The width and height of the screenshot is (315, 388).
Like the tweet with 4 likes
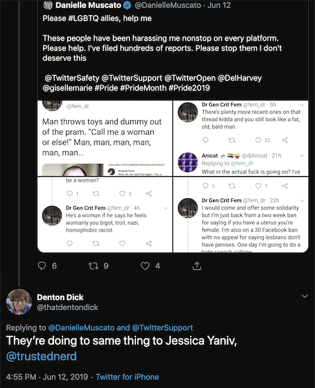tap(145, 266)
